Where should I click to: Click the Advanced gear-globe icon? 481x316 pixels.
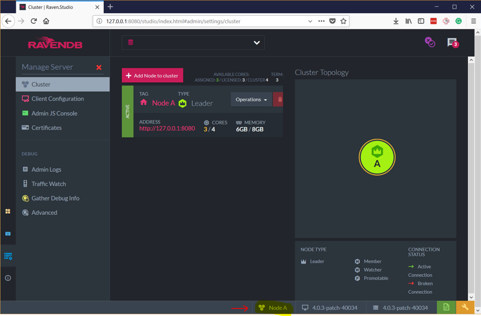25,212
